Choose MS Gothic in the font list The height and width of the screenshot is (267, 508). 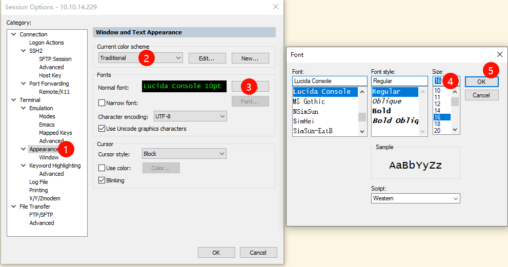point(309,101)
